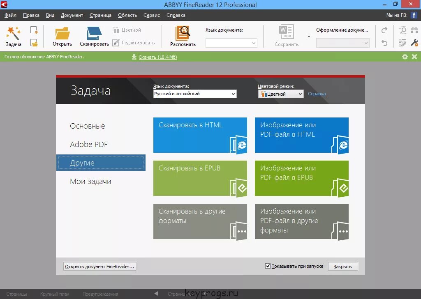Viewport: 421px width, 299px height.
Task: Click the Справка link in the task header
Action: (x=317, y=94)
